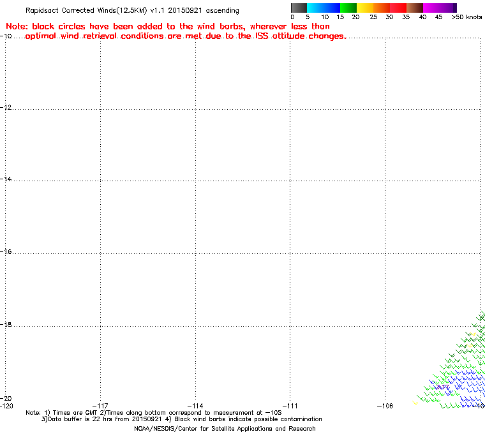
Task: Click the red 'Note: black circles' warning line
Action: click(x=168, y=26)
